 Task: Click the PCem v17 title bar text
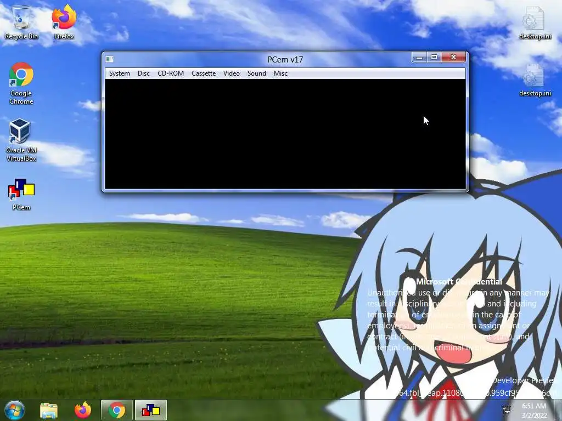click(x=285, y=59)
